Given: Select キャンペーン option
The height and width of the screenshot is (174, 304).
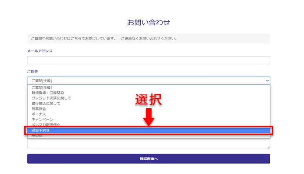Looking at the screenshot, I should tap(42, 119).
